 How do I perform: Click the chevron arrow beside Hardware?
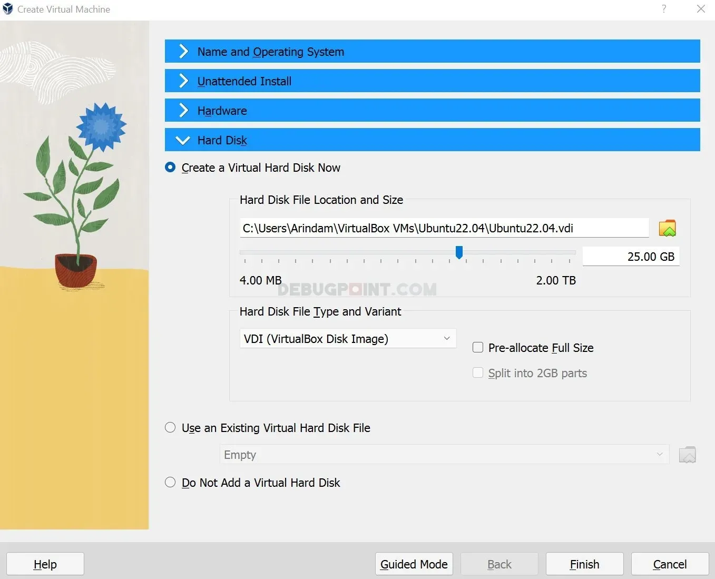click(183, 111)
